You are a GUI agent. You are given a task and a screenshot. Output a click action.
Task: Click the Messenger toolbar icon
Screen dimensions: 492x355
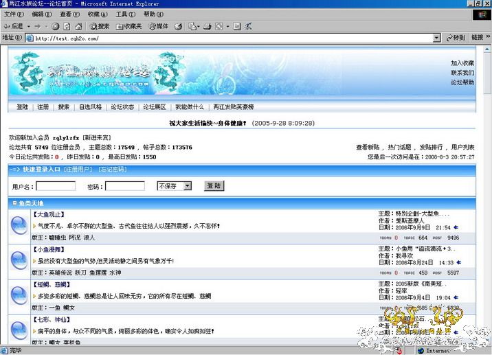click(248, 26)
